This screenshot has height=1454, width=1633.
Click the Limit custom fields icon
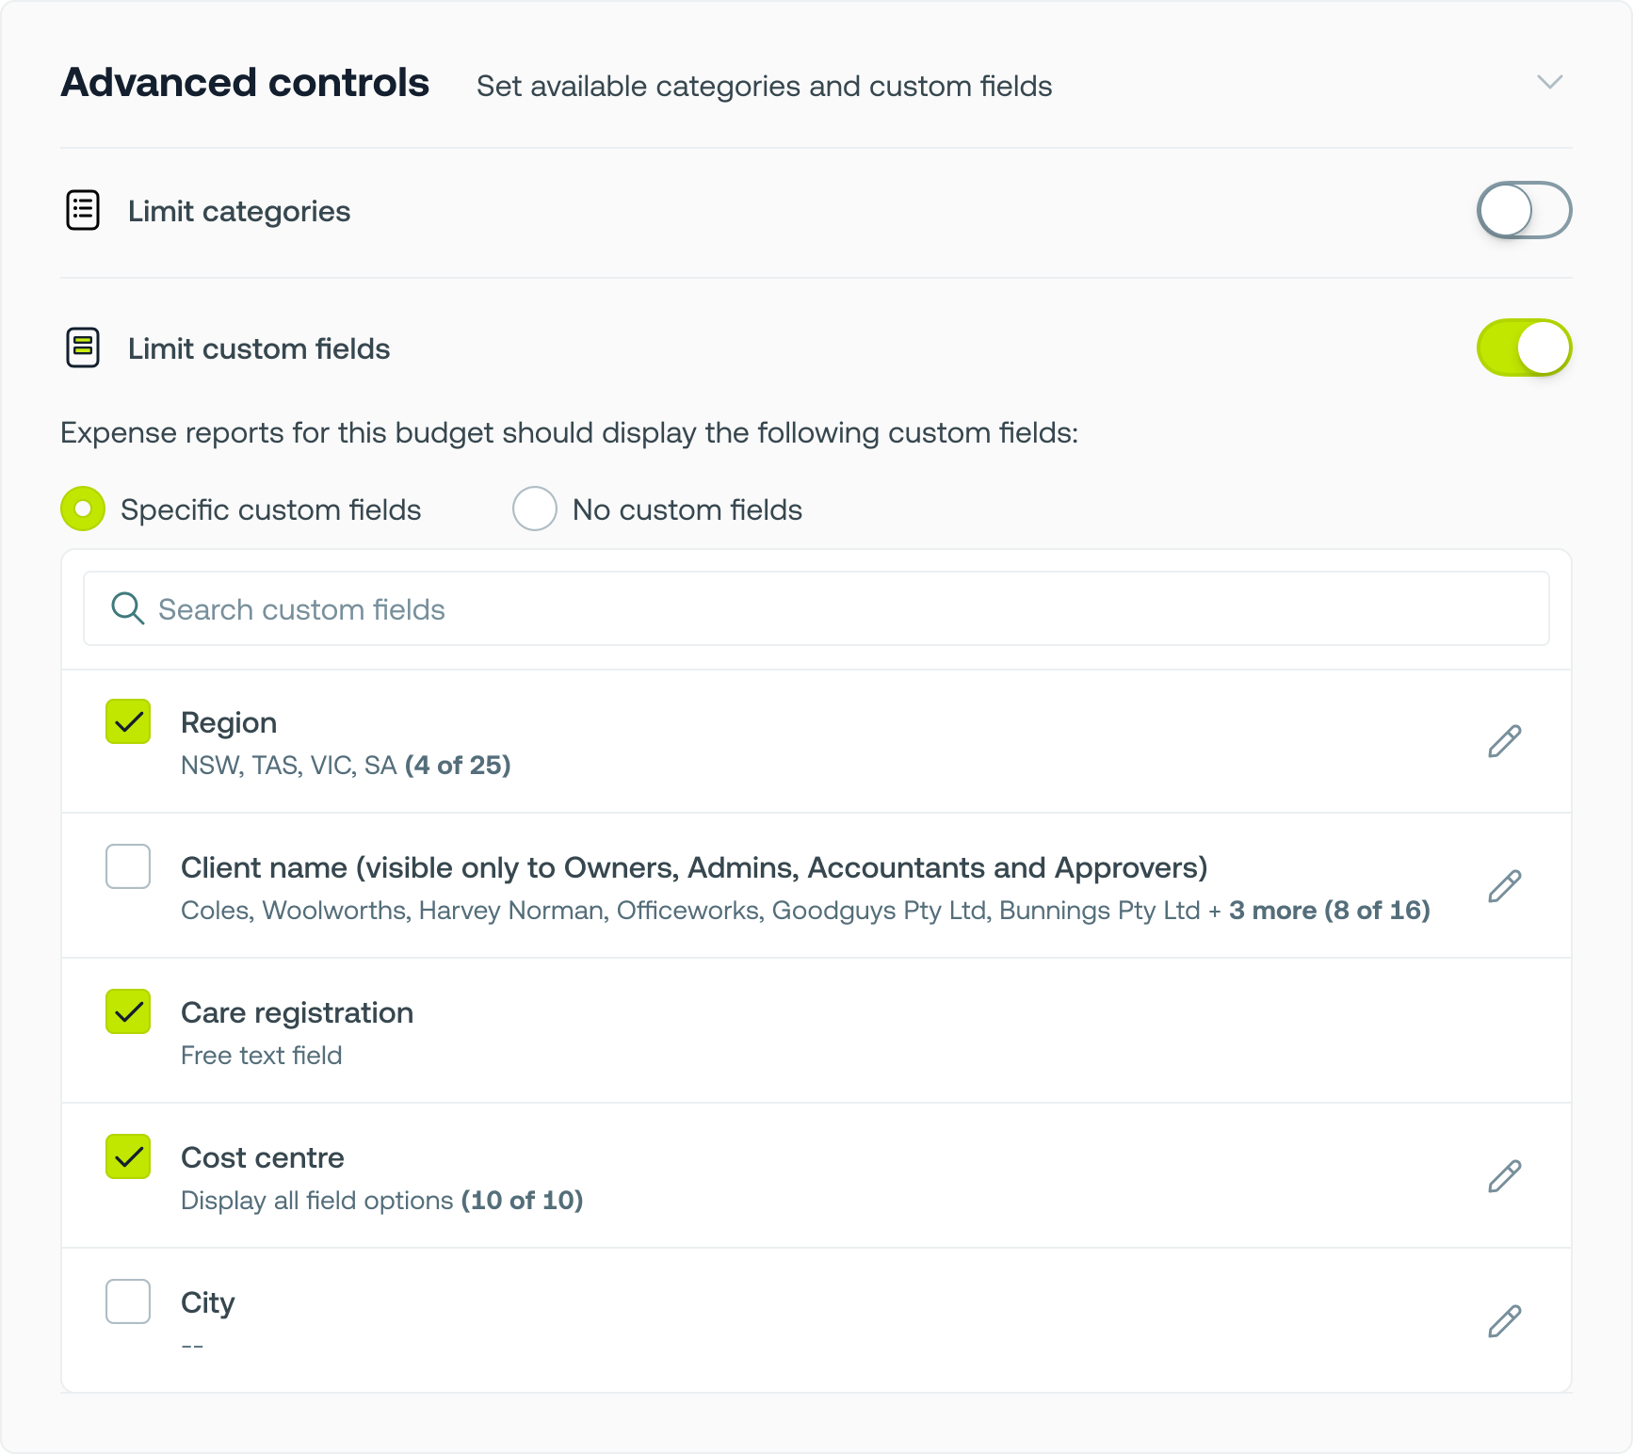tap(83, 347)
